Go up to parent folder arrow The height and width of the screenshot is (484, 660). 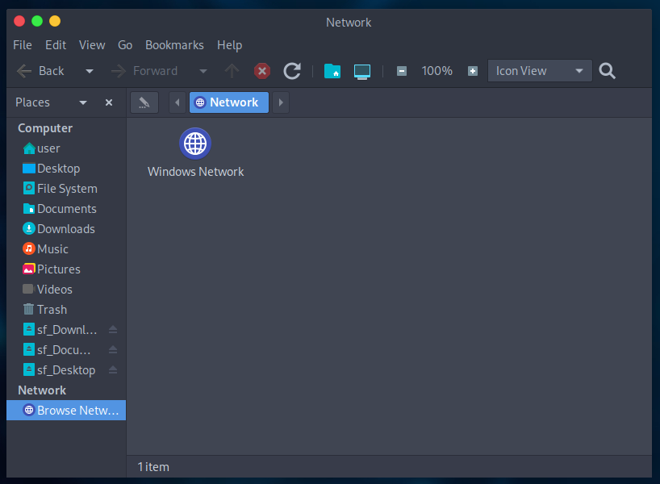(x=232, y=71)
